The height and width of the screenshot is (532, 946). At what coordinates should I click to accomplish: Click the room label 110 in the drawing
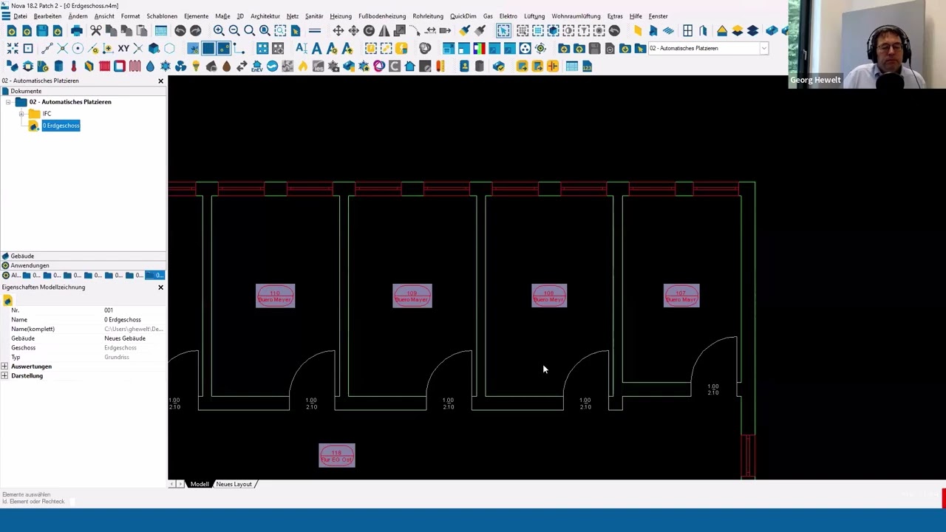point(275,296)
